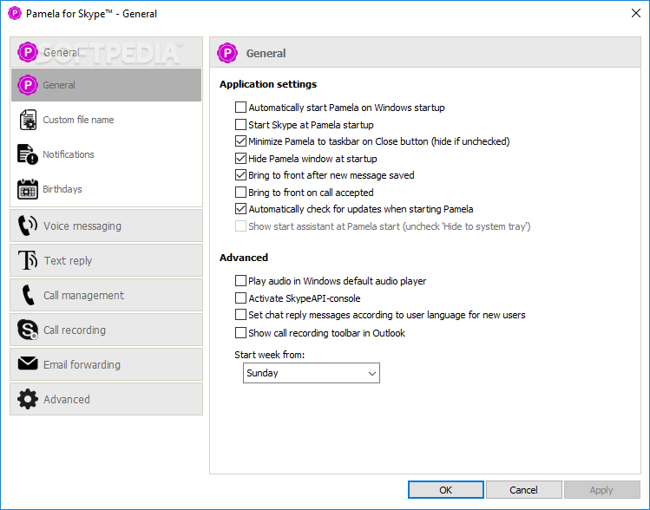Enable Play audio in Windows default player
650x510 pixels.
point(240,280)
